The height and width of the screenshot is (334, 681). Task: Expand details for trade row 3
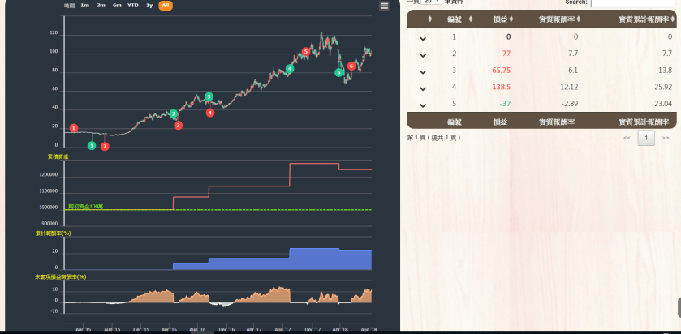(x=423, y=71)
